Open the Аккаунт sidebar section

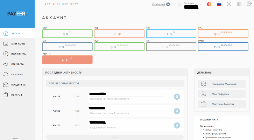pyautogui.click(x=17, y=34)
